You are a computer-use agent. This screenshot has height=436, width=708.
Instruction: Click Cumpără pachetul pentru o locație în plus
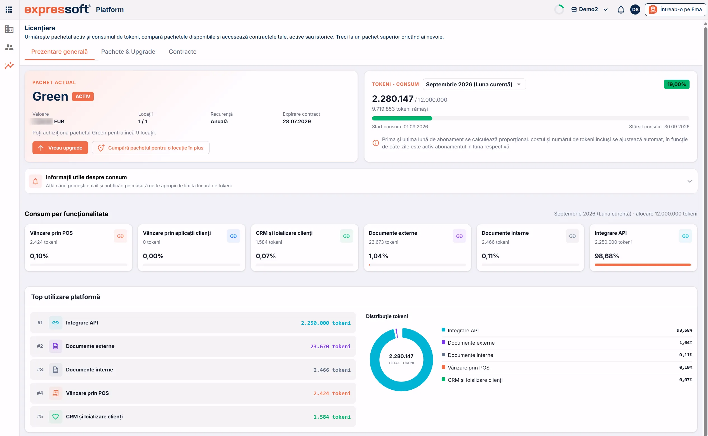click(x=151, y=148)
